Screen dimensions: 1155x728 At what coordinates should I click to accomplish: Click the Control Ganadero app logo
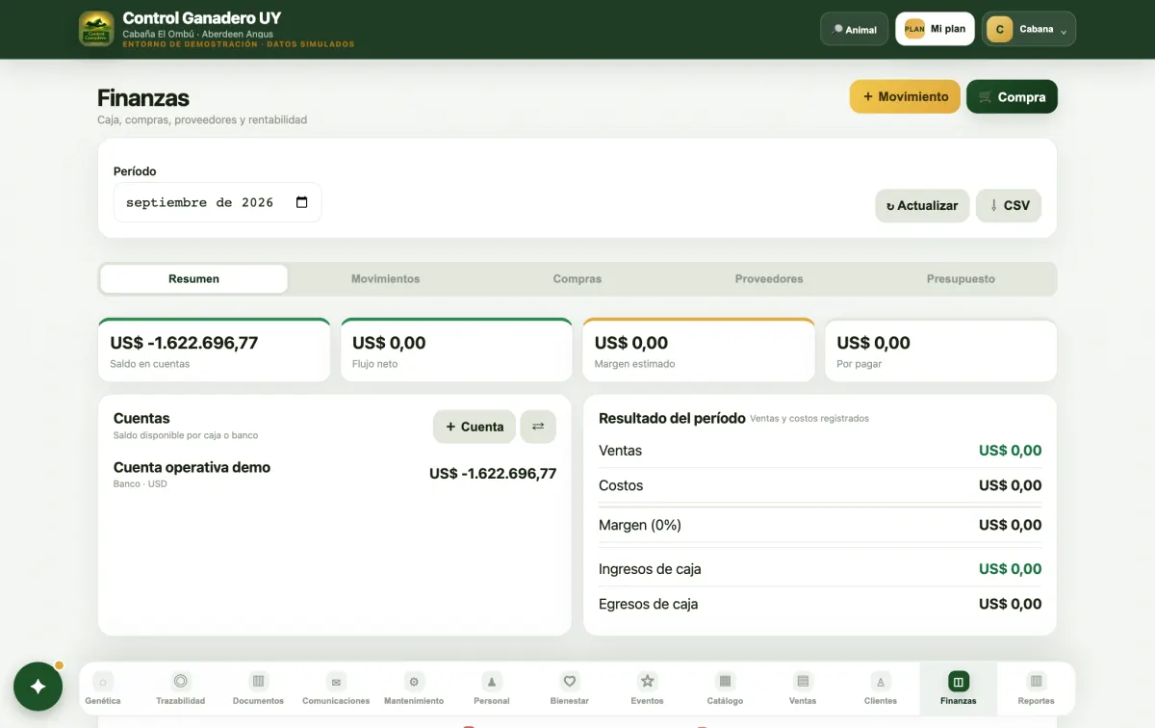[96, 29]
